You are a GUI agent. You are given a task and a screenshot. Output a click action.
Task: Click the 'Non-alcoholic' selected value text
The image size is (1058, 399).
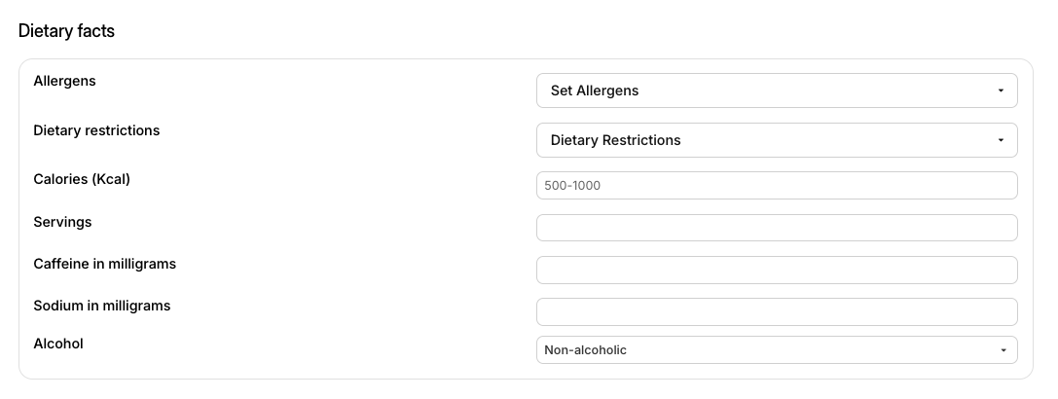(x=585, y=349)
